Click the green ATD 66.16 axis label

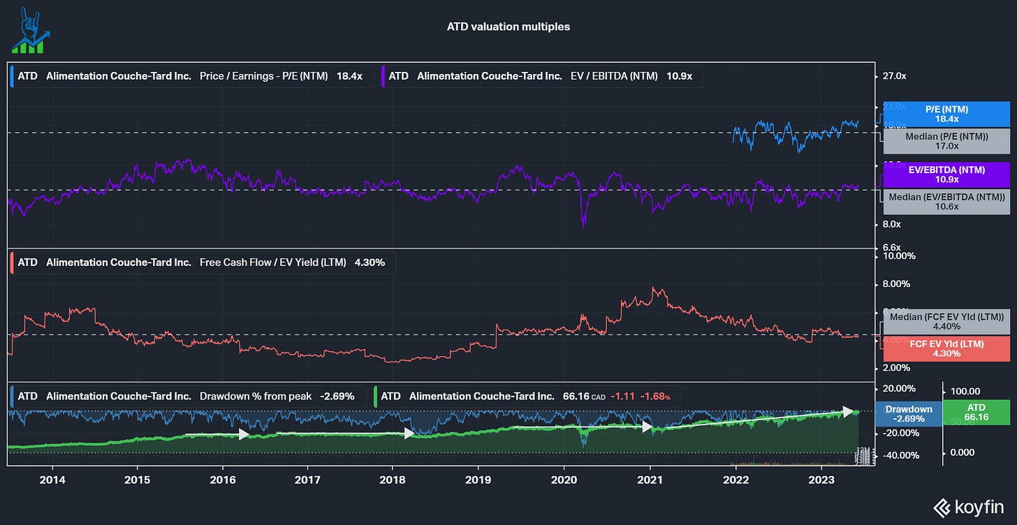pyautogui.click(x=976, y=412)
